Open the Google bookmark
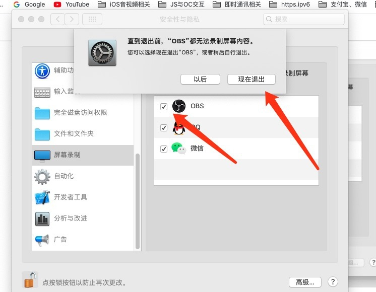 [29, 5]
